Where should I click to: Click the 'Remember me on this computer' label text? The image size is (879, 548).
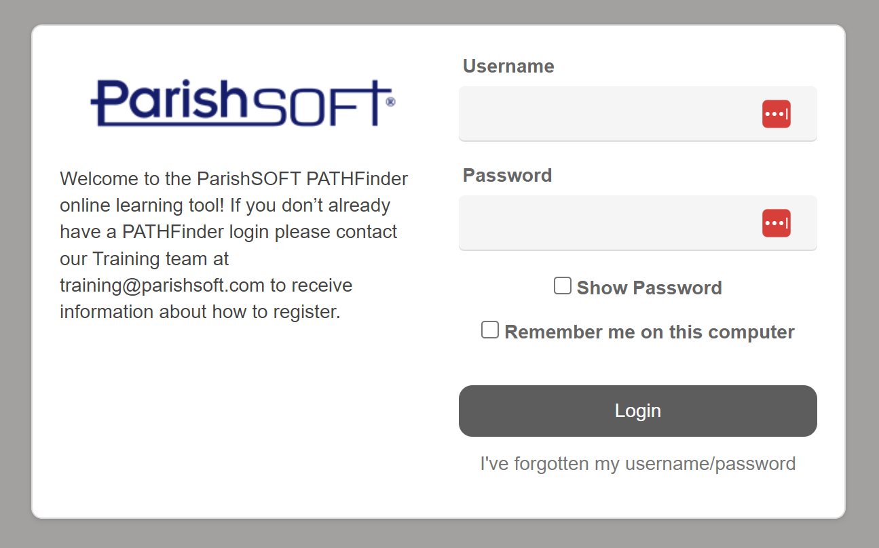point(649,332)
